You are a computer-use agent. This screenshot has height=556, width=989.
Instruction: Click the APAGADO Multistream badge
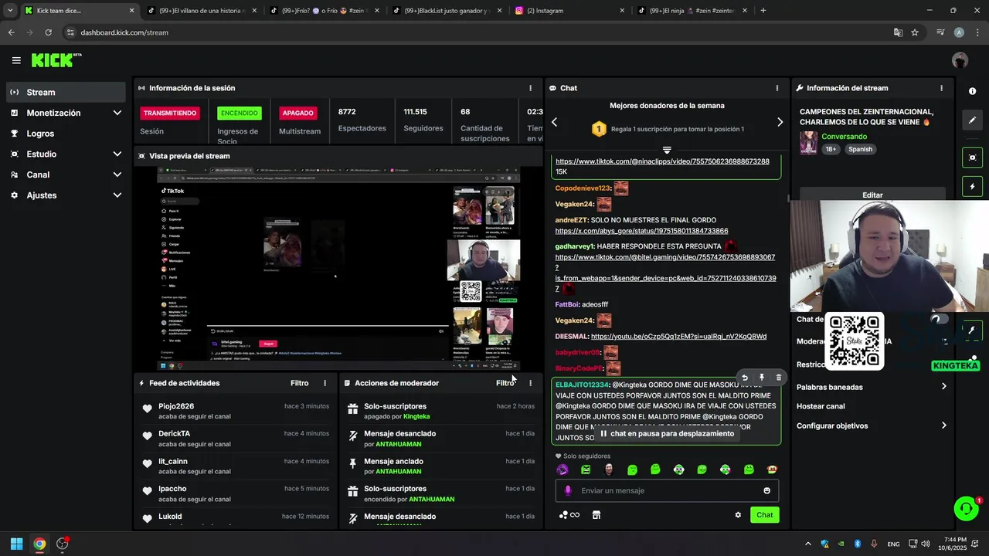[x=297, y=113]
